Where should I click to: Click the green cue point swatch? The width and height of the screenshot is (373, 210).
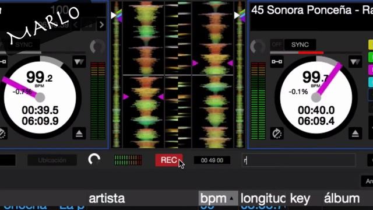pos(371,57)
